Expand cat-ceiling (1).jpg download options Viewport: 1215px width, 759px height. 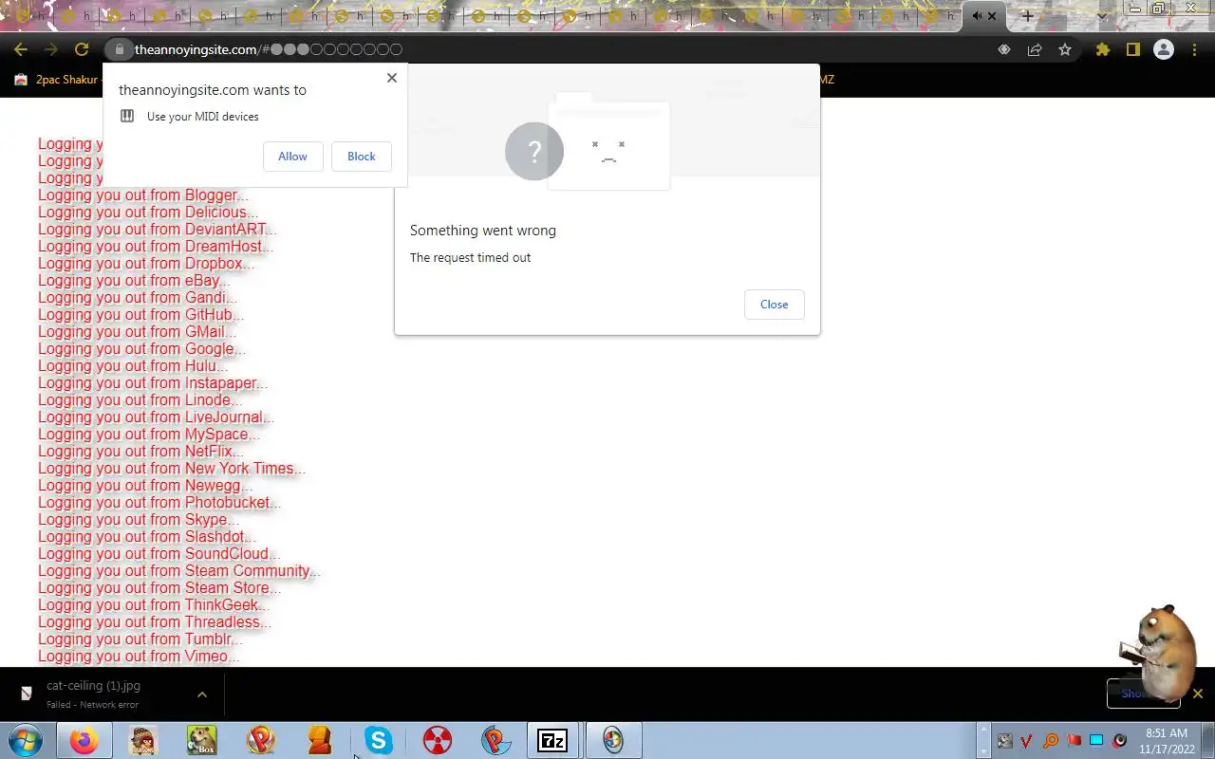click(x=201, y=694)
